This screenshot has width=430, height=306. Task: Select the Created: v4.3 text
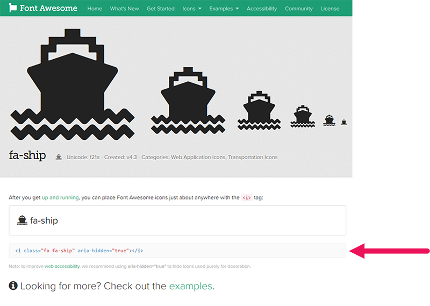coord(120,157)
